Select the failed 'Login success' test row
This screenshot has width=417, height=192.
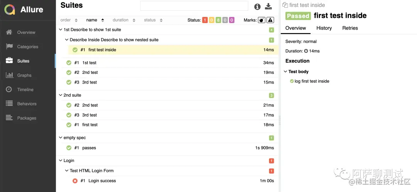tap(173, 181)
